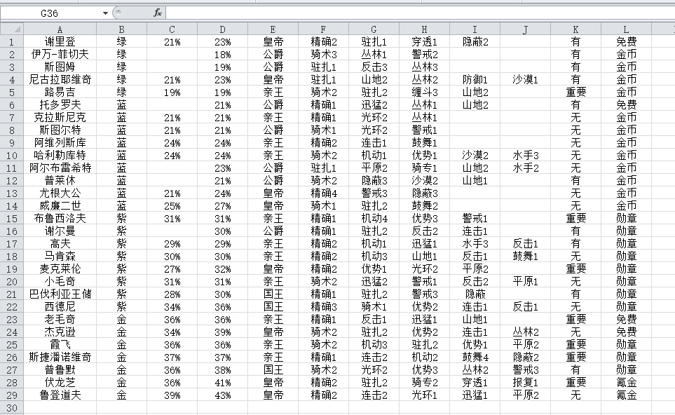Select row 15 header
The image size is (675, 415).
[11, 218]
